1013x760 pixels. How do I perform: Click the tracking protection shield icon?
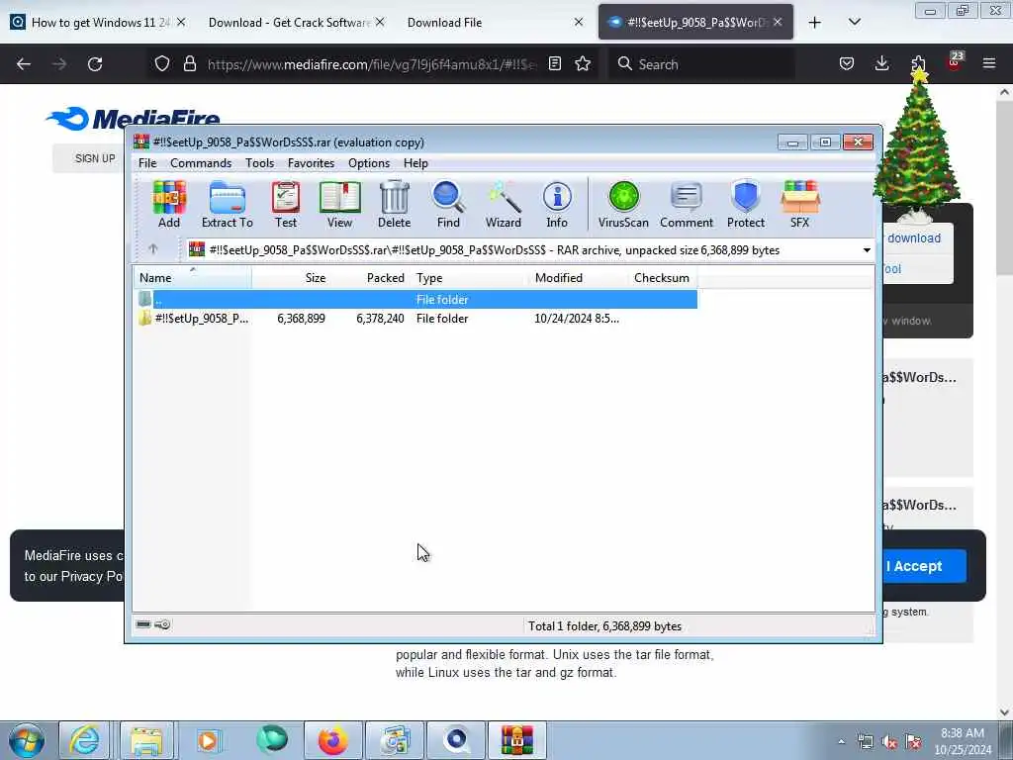coord(162,63)
